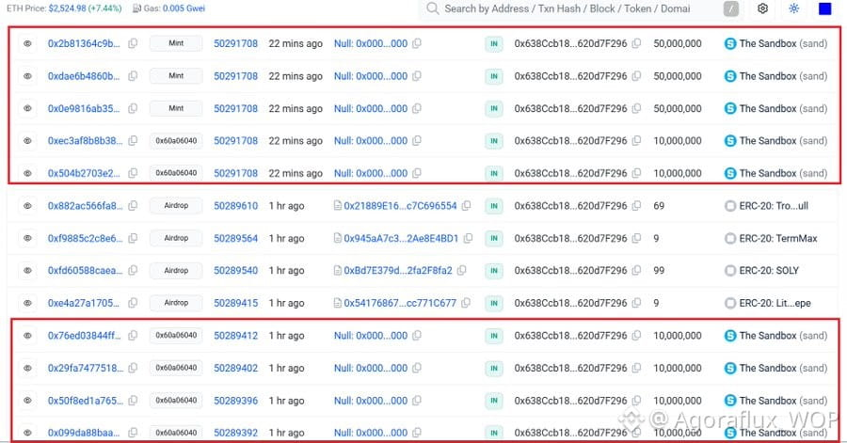This screenshot has width=847, height=443.
Task: Open ERC-20: Lit...epe token
Action: [x=775, y=303]
